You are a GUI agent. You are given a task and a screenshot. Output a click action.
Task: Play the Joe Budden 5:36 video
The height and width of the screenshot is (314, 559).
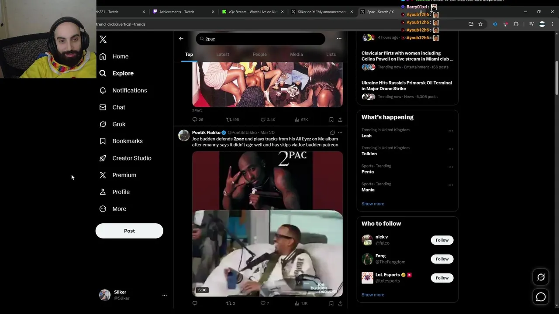[x=267, y=224]
